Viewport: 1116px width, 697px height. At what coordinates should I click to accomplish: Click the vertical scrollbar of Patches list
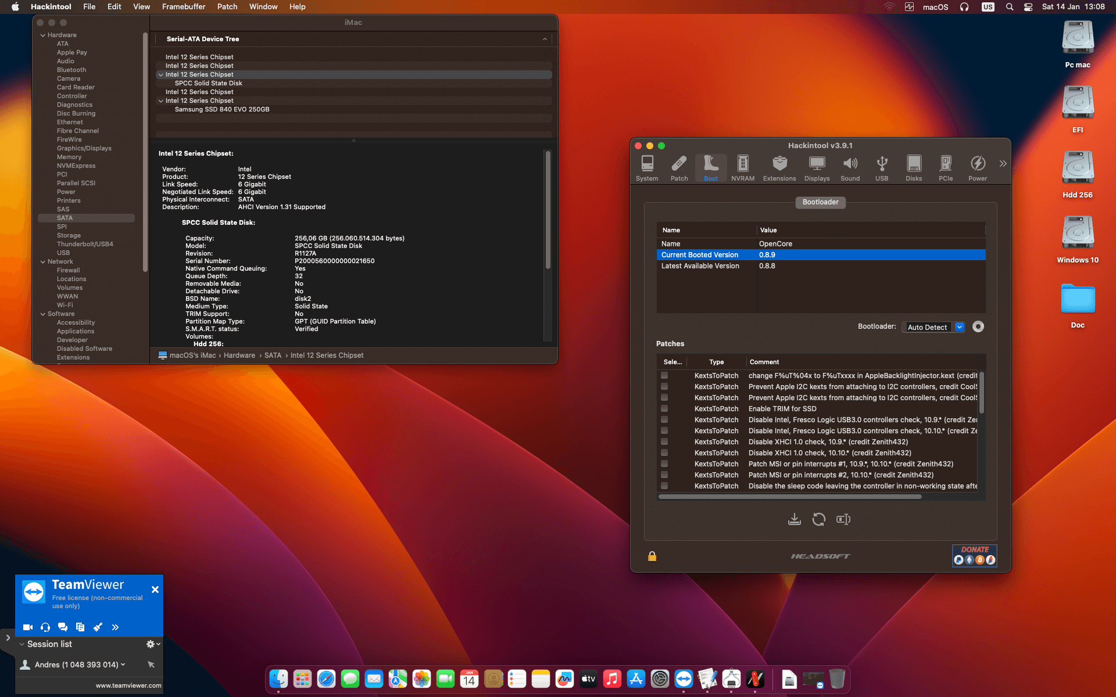tap(982, 393)
